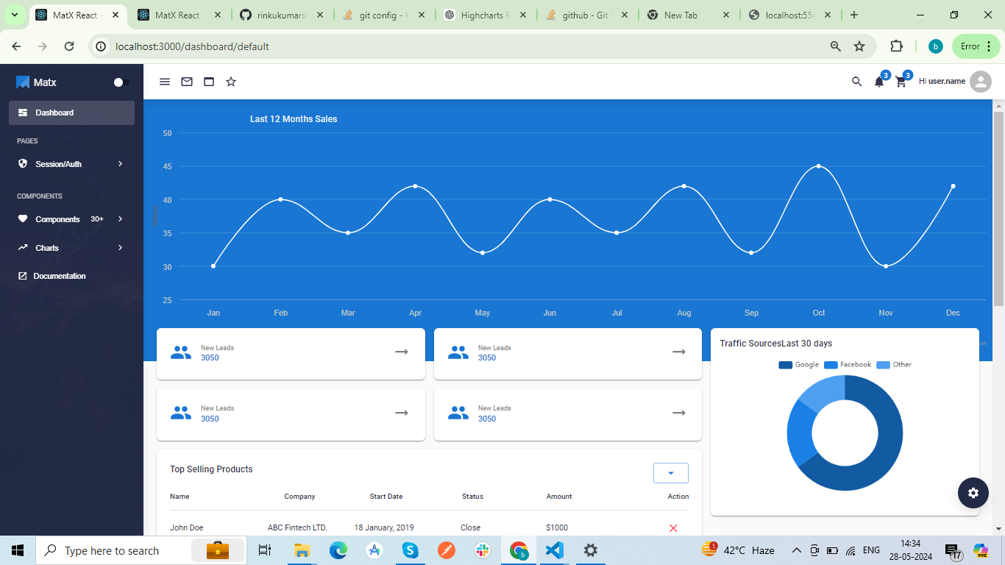Open notifications bell icon

879,82
